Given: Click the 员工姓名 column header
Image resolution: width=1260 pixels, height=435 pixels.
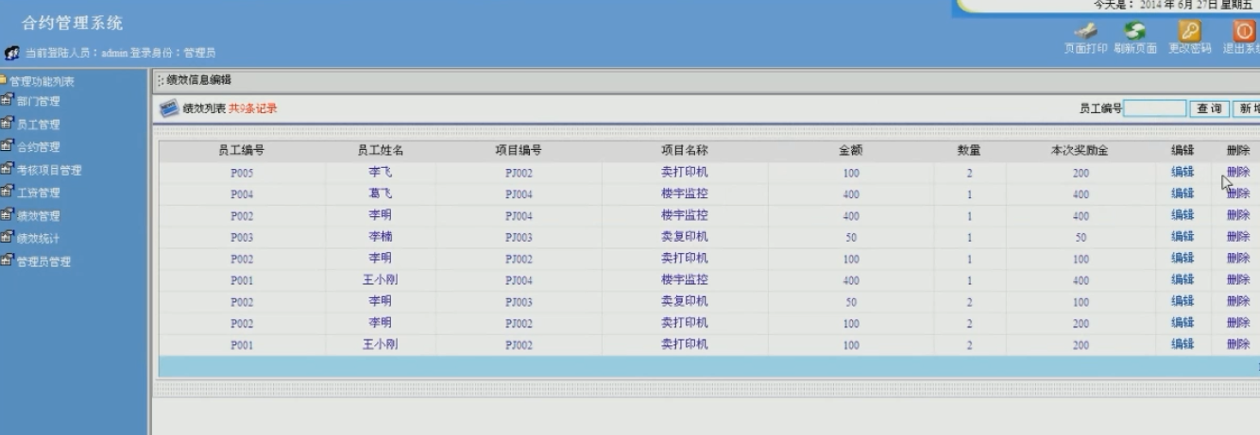Looking at the screenshot, I should (x=381, y=151).
